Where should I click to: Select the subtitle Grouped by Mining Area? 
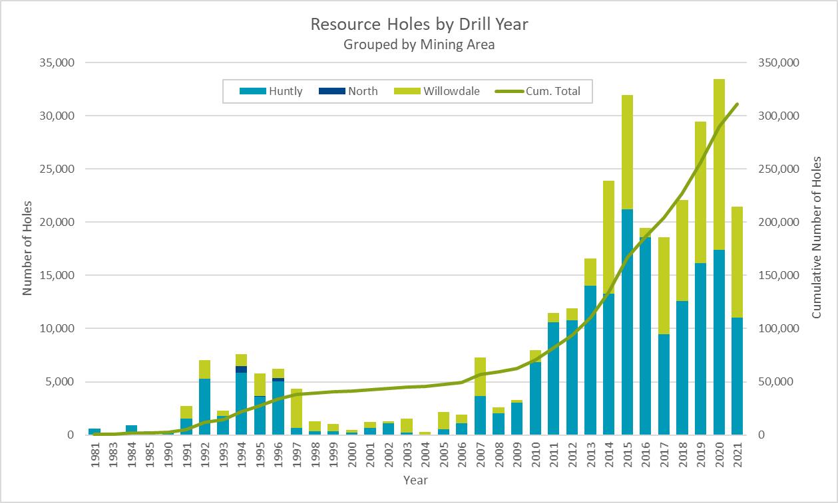[419, 45]
